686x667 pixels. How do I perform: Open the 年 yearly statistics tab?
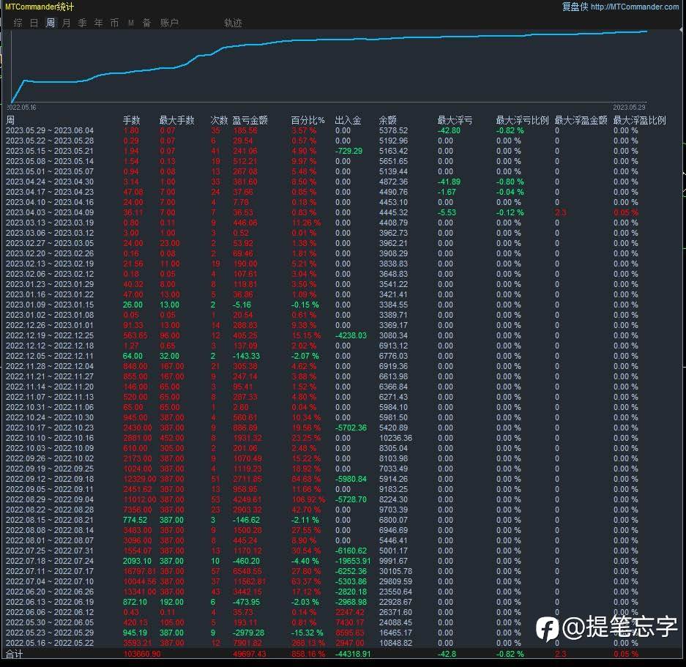[98, 23]
